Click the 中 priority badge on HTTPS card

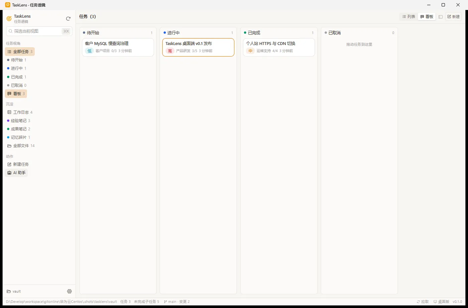point(250,51)
